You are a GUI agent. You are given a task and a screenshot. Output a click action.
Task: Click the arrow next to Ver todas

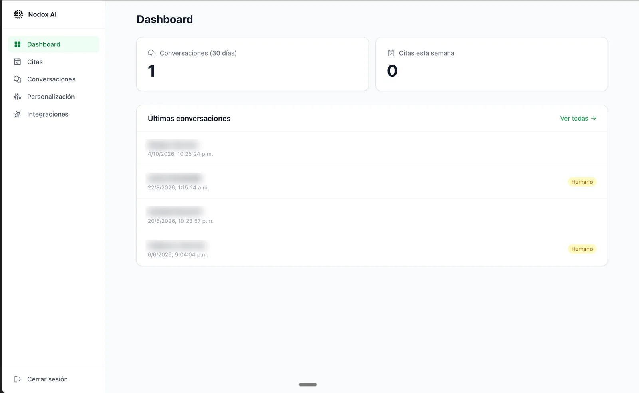click(x=593, y=118)
